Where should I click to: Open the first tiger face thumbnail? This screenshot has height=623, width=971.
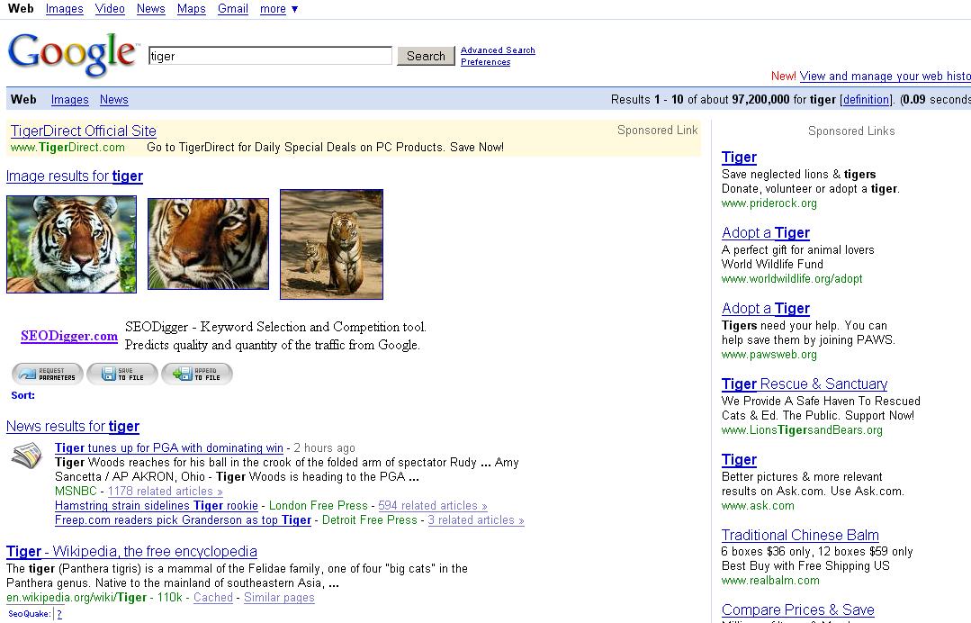[71, 244]
